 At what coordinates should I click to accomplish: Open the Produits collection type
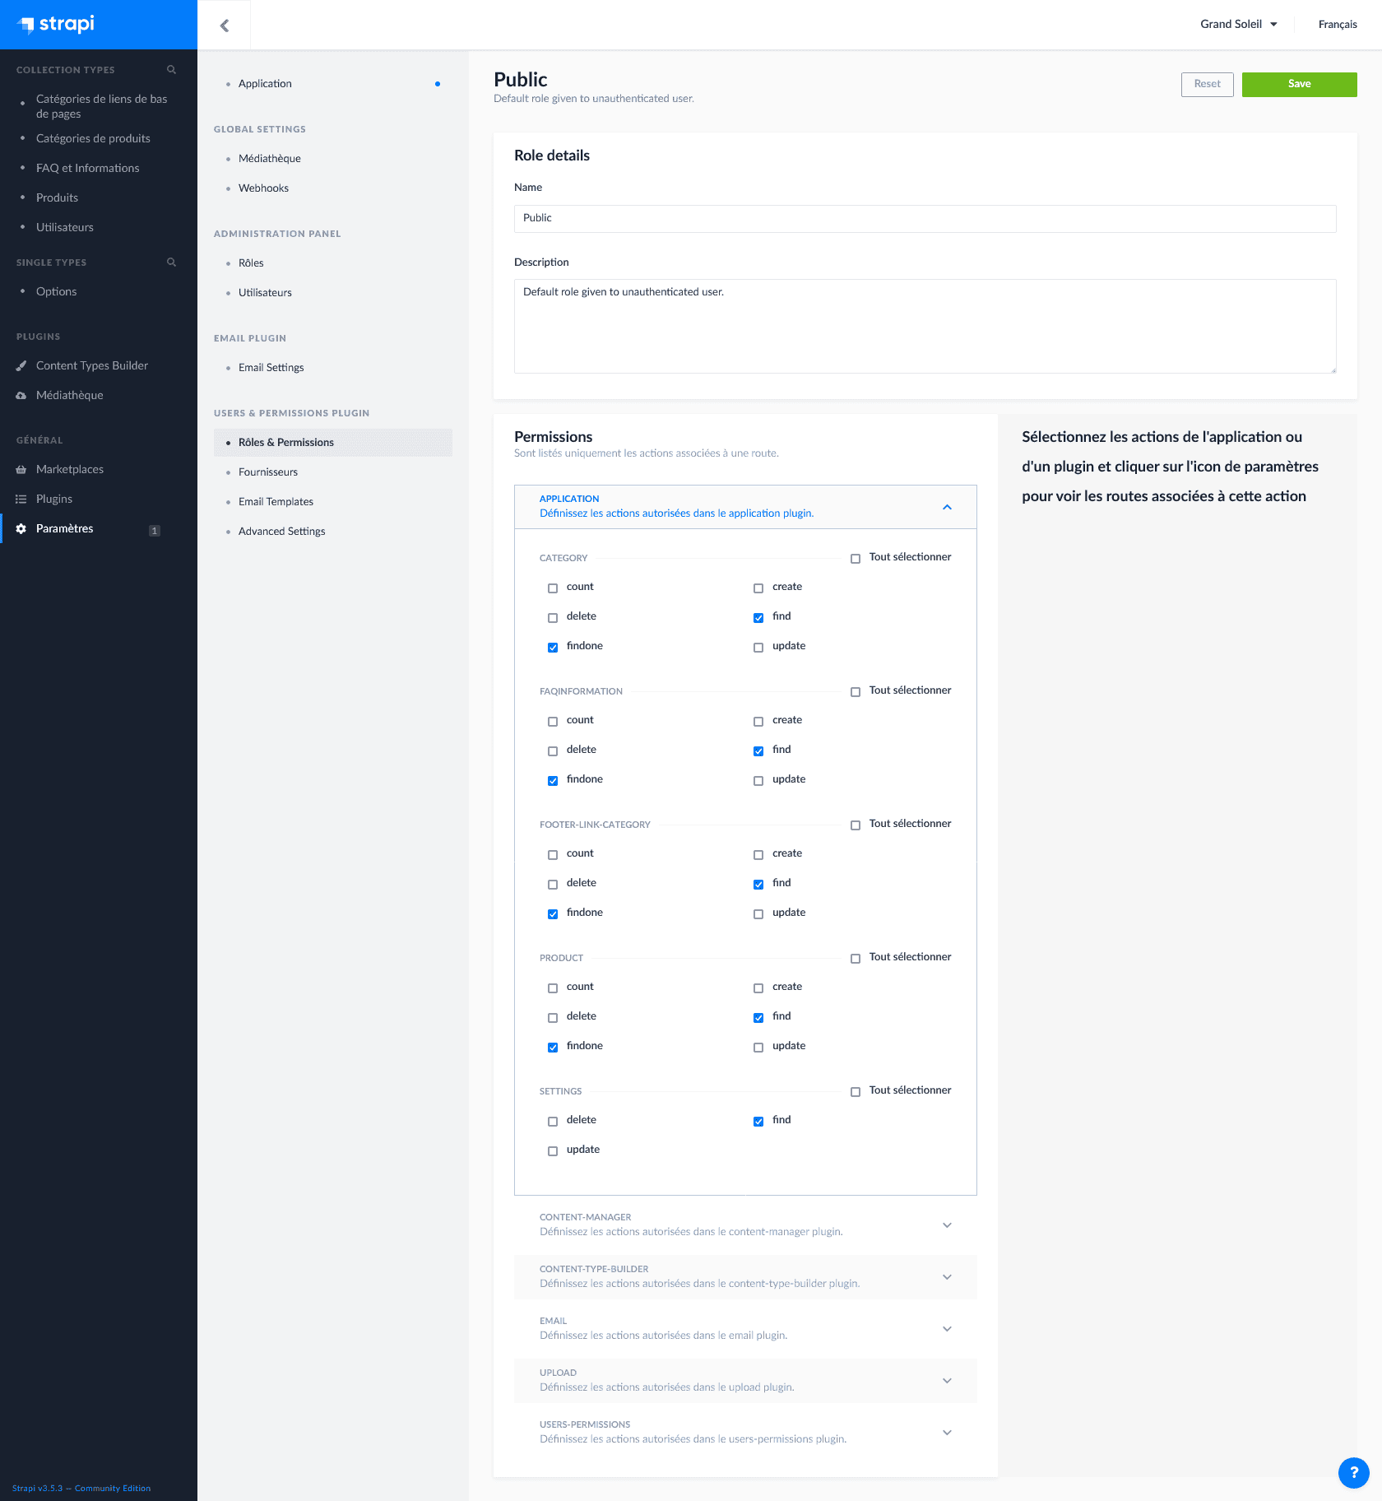57,197
